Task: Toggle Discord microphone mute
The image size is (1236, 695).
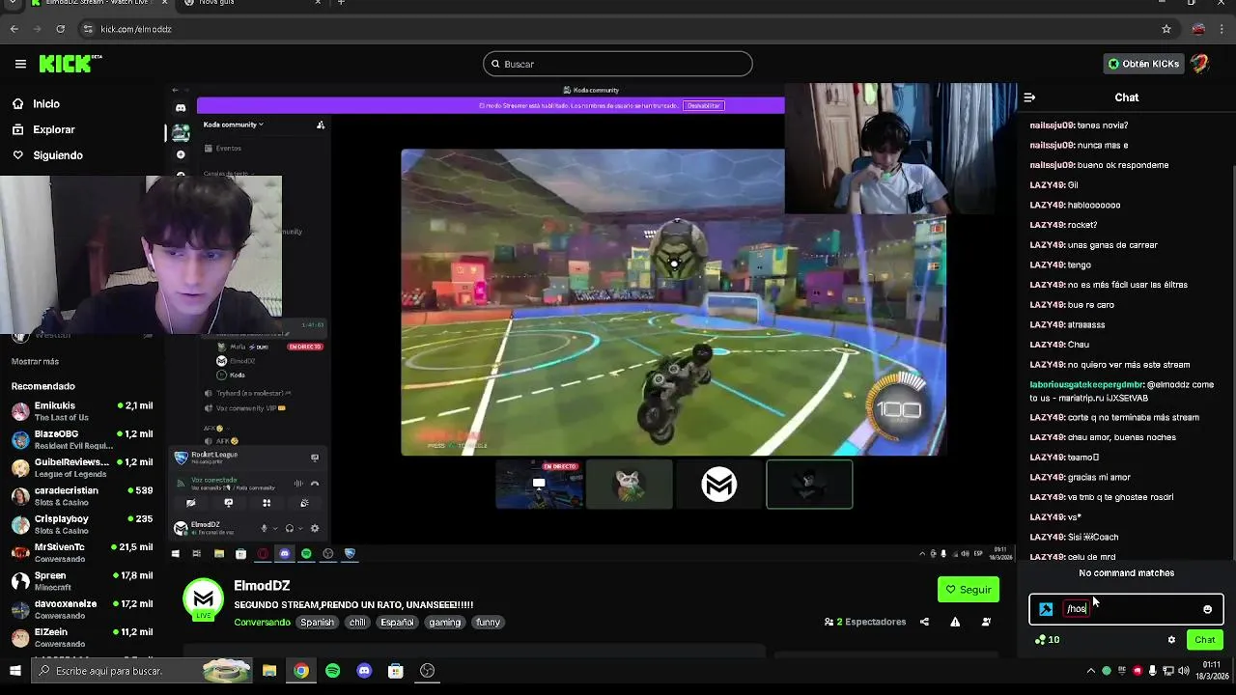Action: (x=264, y=528)
